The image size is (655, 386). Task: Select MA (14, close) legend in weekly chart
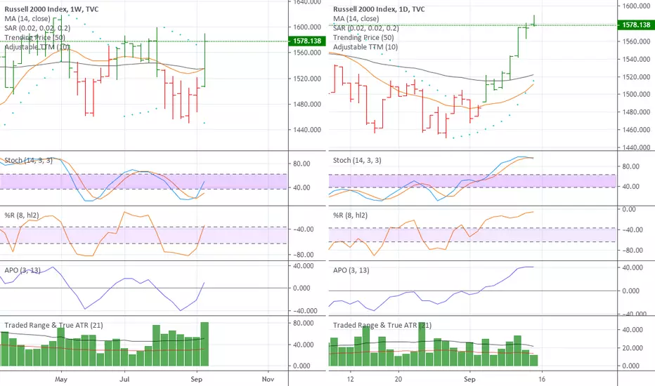(27, 19)
